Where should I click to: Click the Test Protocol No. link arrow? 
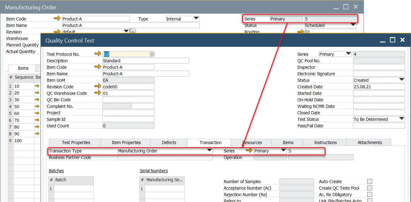click(x=98, y=54)
